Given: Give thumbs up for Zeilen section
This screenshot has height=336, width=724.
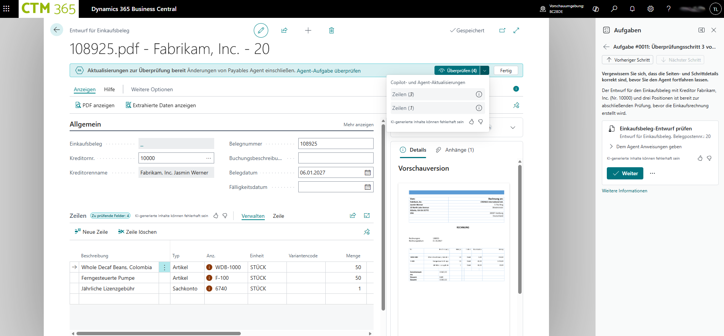Looking at the screenshot, I should click(216, 216).
